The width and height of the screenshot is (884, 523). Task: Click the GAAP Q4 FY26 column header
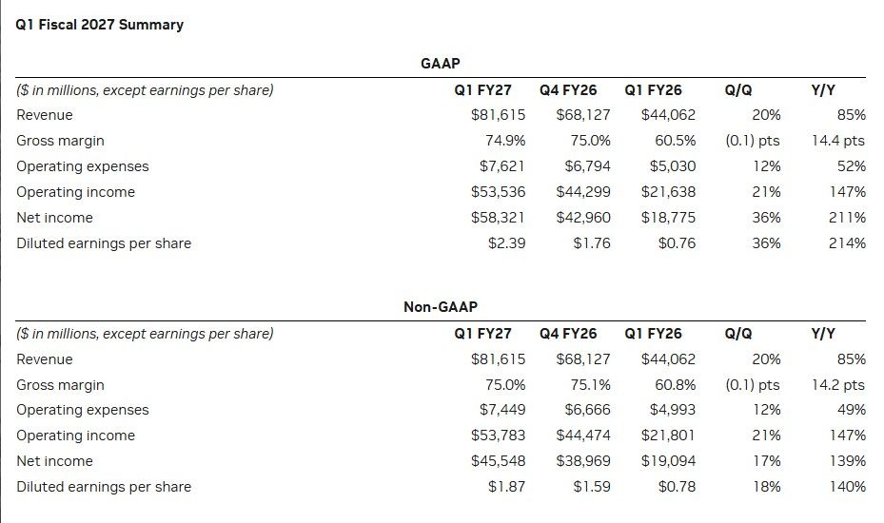(x=568, y=90)
